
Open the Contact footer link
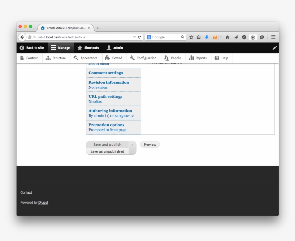coord(26,192)
